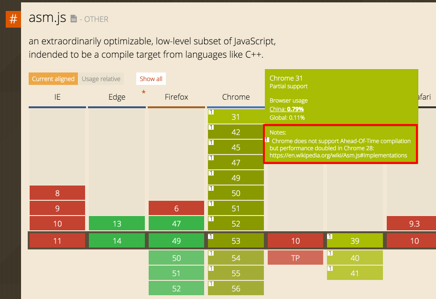Click the orange hash permalink icon
The image size is (436, 299).
[x=13, y=19]
